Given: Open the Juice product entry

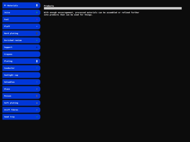Looking at the screenshot, I should point(21,12).
